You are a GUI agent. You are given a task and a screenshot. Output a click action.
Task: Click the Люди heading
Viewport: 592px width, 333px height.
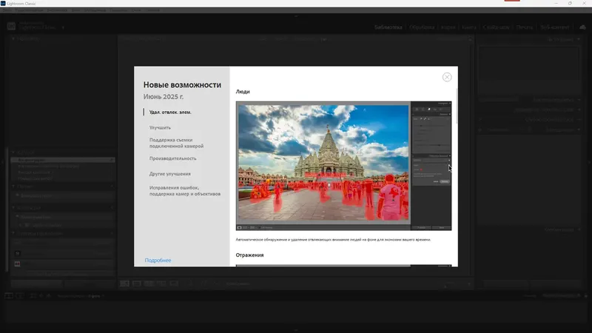(x=243, y=92)
